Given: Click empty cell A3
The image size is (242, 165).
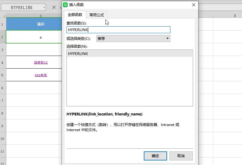Looking at the screenshot, I should (34, 50).
